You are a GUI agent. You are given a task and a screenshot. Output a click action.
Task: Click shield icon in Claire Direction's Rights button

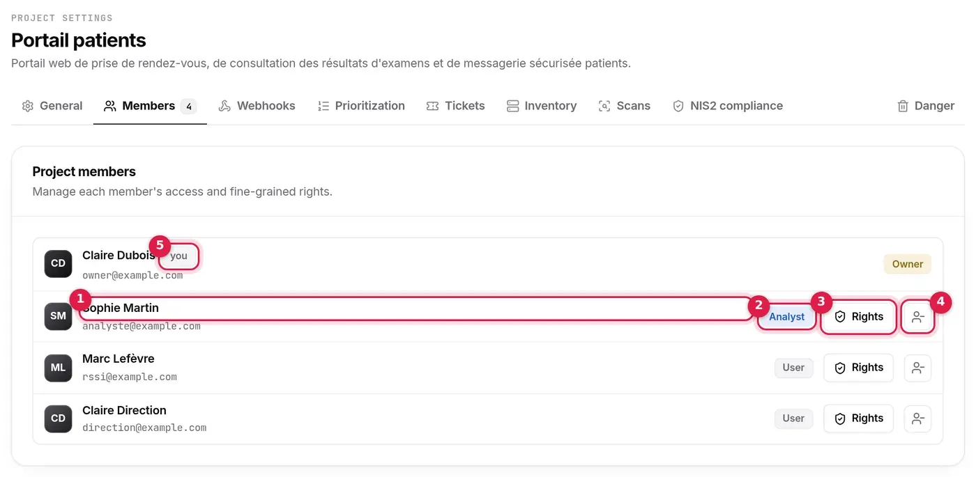(x=840, y=419)
